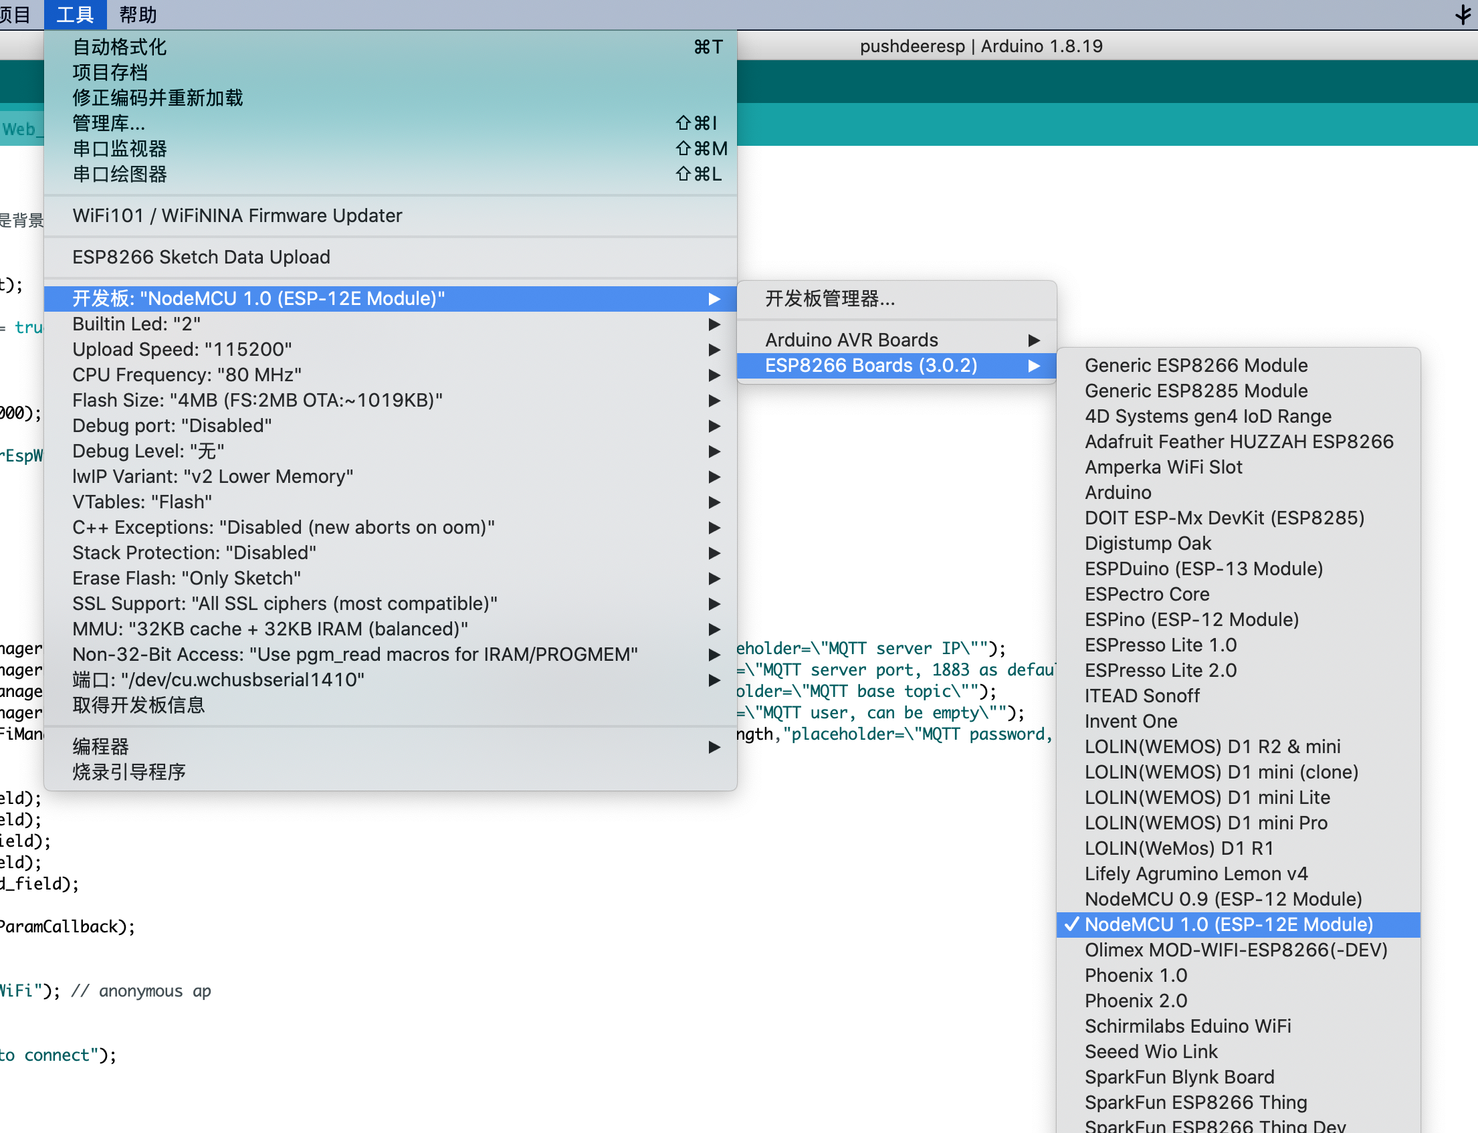Open 串口绘图器 serial plotter

tap(391, 175)
